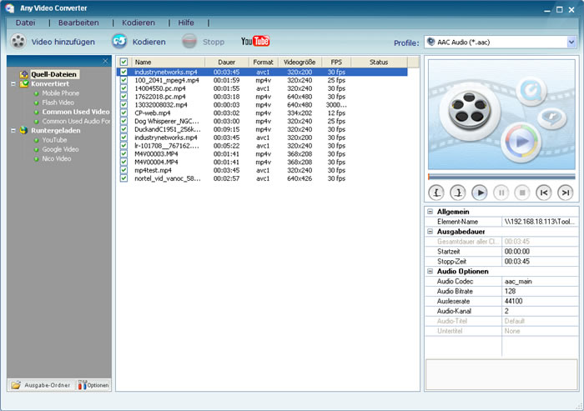Click the green bullet beside Flash Video
The height and width of the screenshot is (411, 584).
click(36, 103)
